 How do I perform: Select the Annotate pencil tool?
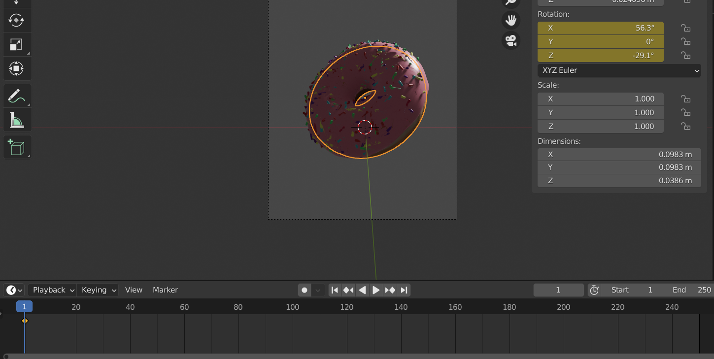[x=16, y=96]
